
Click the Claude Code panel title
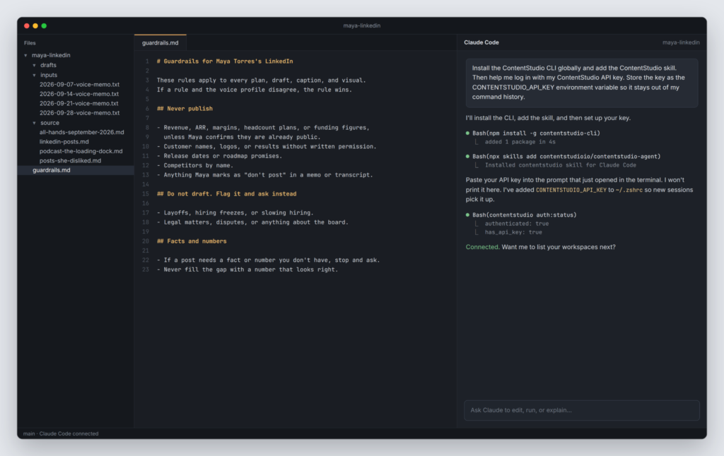(481, 42)
